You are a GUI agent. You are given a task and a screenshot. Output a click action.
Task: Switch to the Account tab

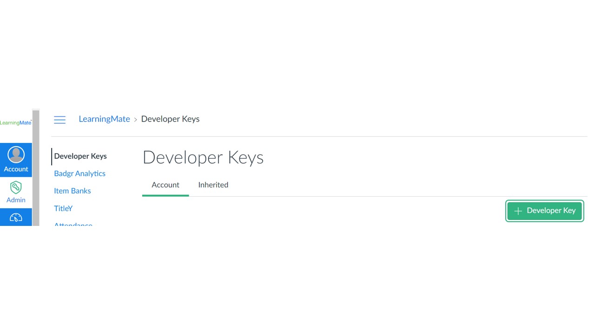pyautogui.click(x=165, y=185)
